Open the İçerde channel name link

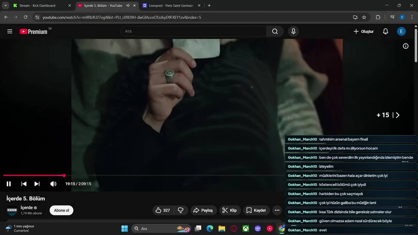[27, 208]
